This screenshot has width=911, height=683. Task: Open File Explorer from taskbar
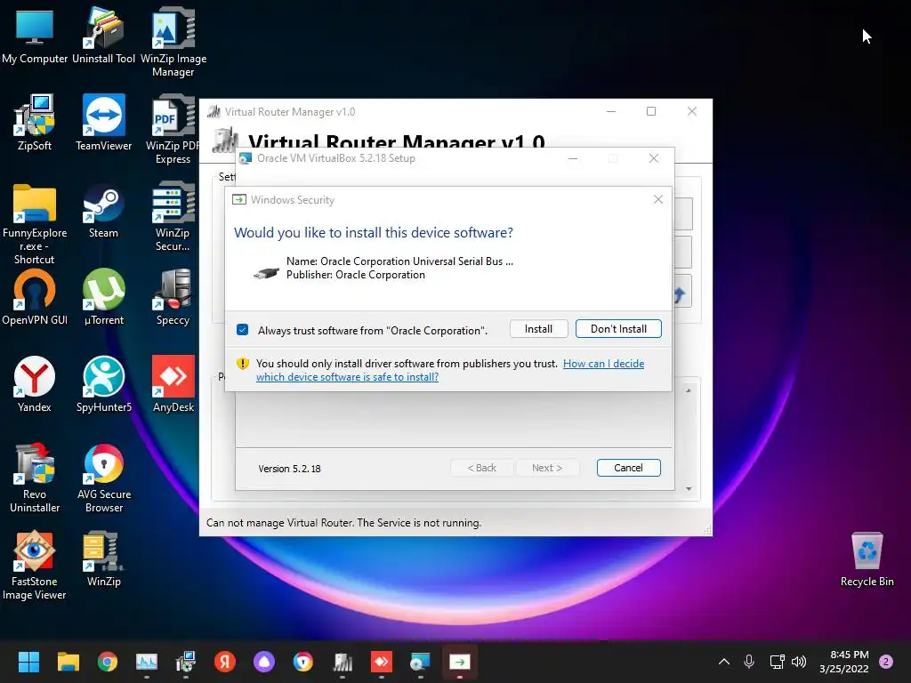68,662
